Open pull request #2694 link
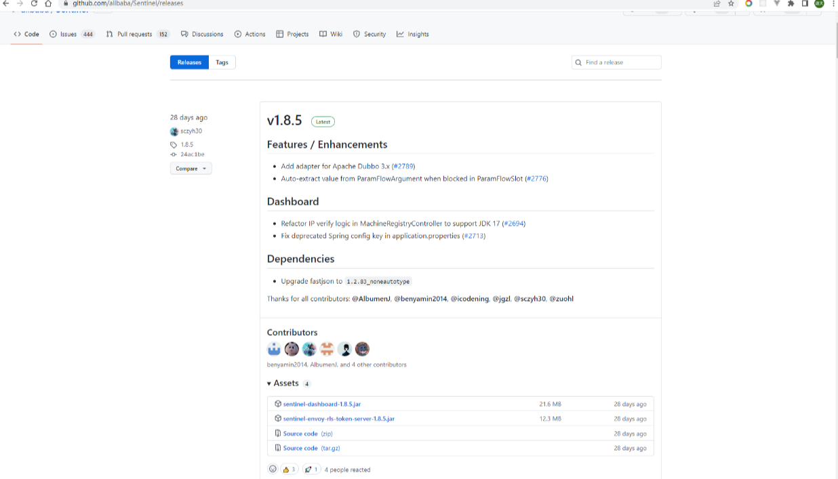 point(514,224)
